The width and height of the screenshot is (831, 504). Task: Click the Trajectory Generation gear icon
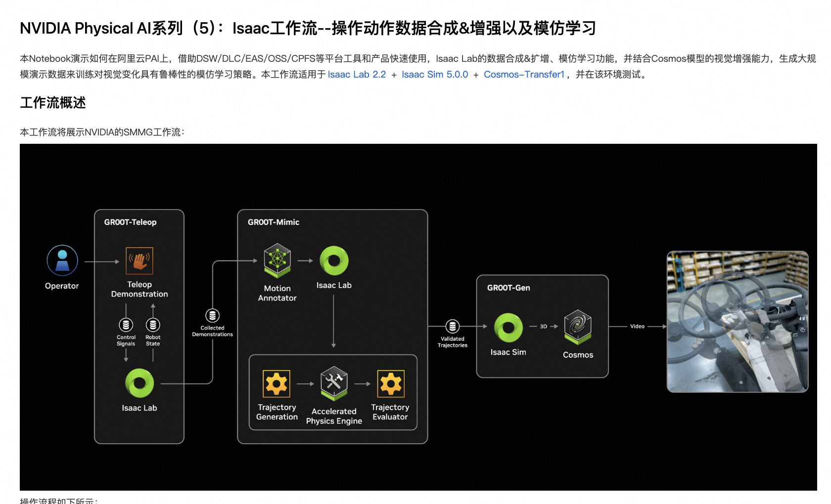pyautogui.click(x=277, y=383)
